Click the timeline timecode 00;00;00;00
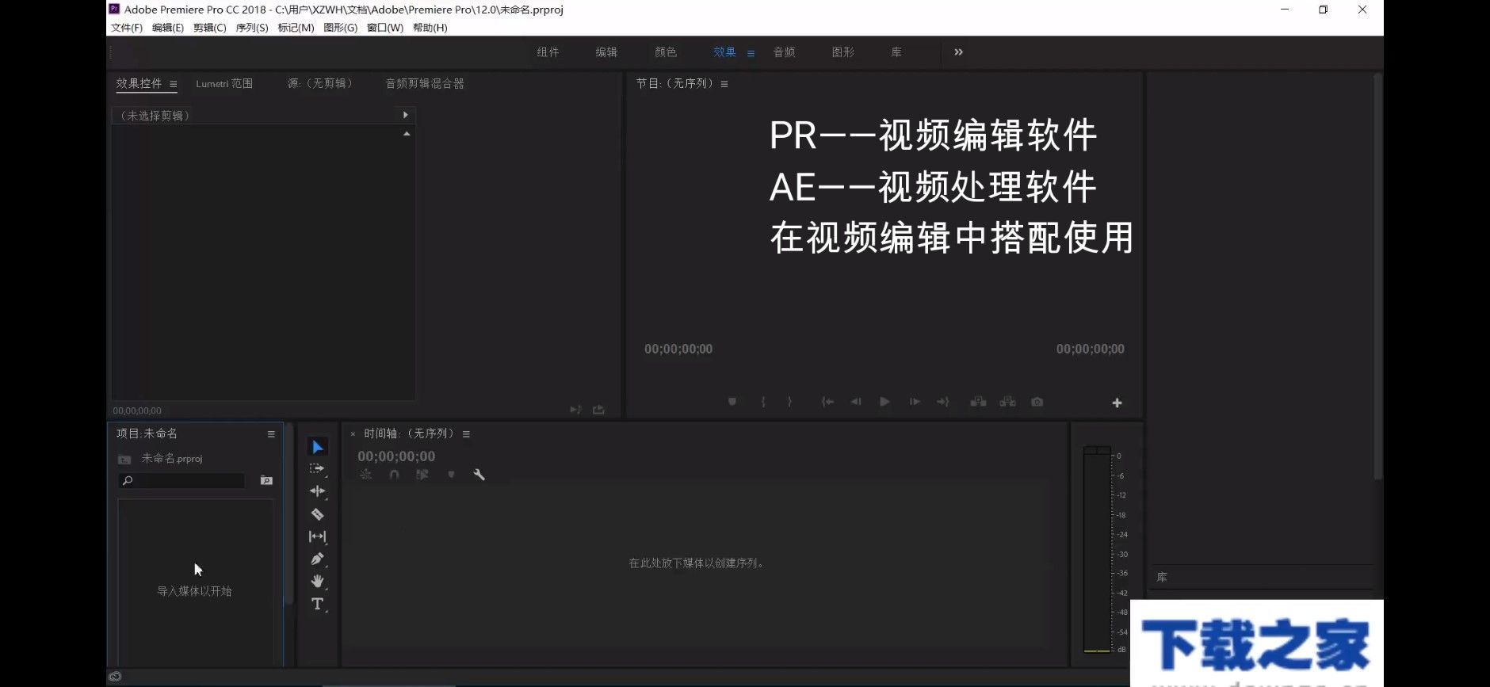The image size is (1490, 687). 396,456
